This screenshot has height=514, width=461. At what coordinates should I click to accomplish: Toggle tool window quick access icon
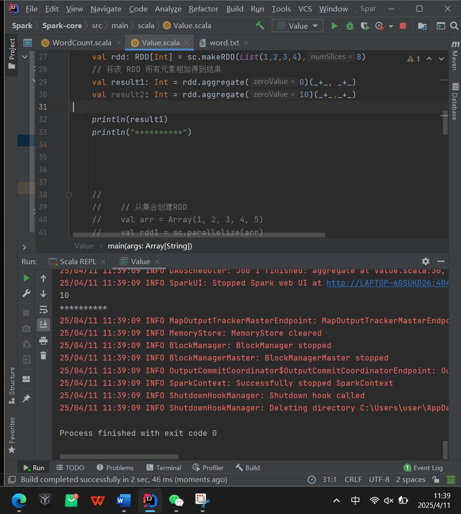click(x=12, y=480)
